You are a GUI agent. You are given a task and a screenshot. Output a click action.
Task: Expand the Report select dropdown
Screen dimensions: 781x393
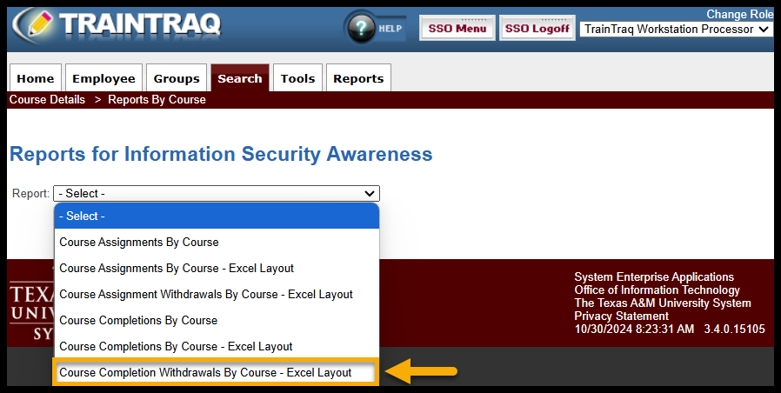point(217,193)
